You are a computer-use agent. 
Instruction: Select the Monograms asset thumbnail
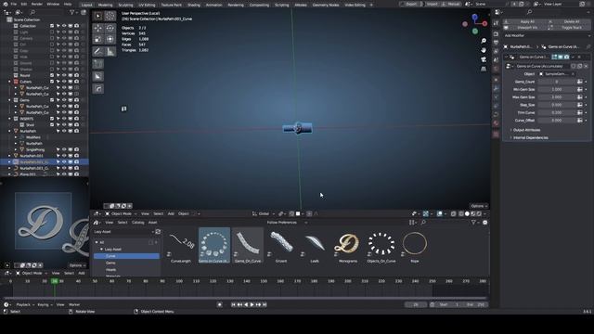(x=347, y=246)
